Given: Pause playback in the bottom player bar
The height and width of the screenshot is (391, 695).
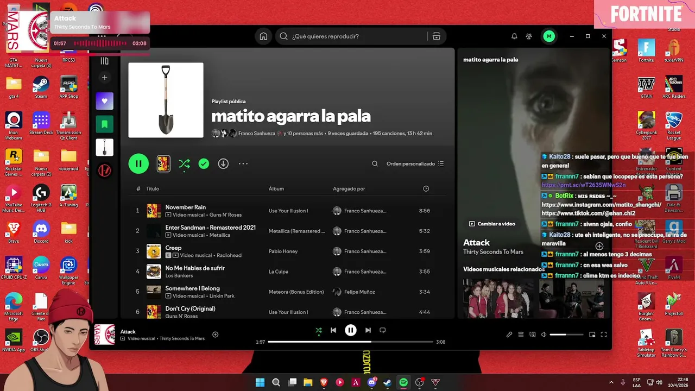Looking at the screenshot, I should point(351,330).
